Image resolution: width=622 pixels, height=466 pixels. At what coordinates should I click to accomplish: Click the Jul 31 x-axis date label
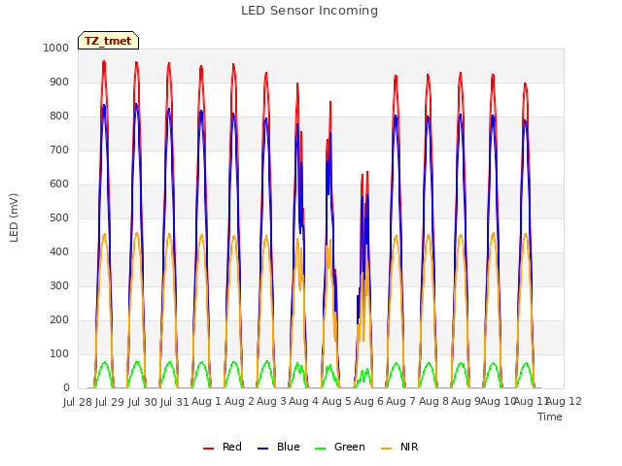point(174,402)
